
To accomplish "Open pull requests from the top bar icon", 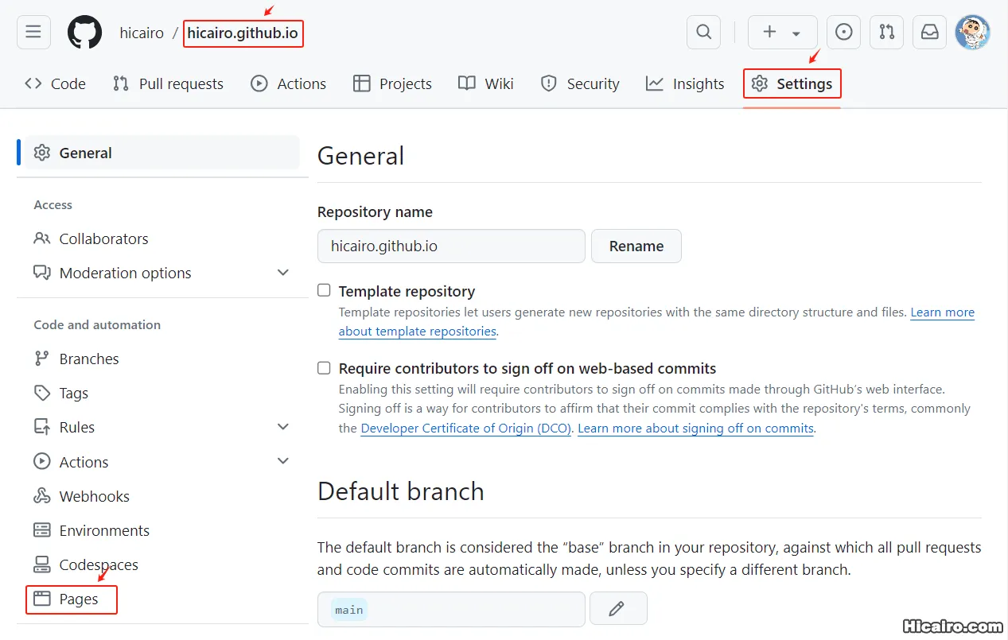I will pos(886,32).
